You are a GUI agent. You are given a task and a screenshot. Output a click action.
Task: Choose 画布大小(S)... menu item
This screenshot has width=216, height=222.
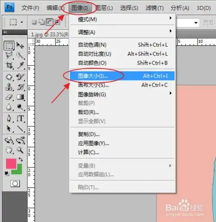[x=122, y=85]
